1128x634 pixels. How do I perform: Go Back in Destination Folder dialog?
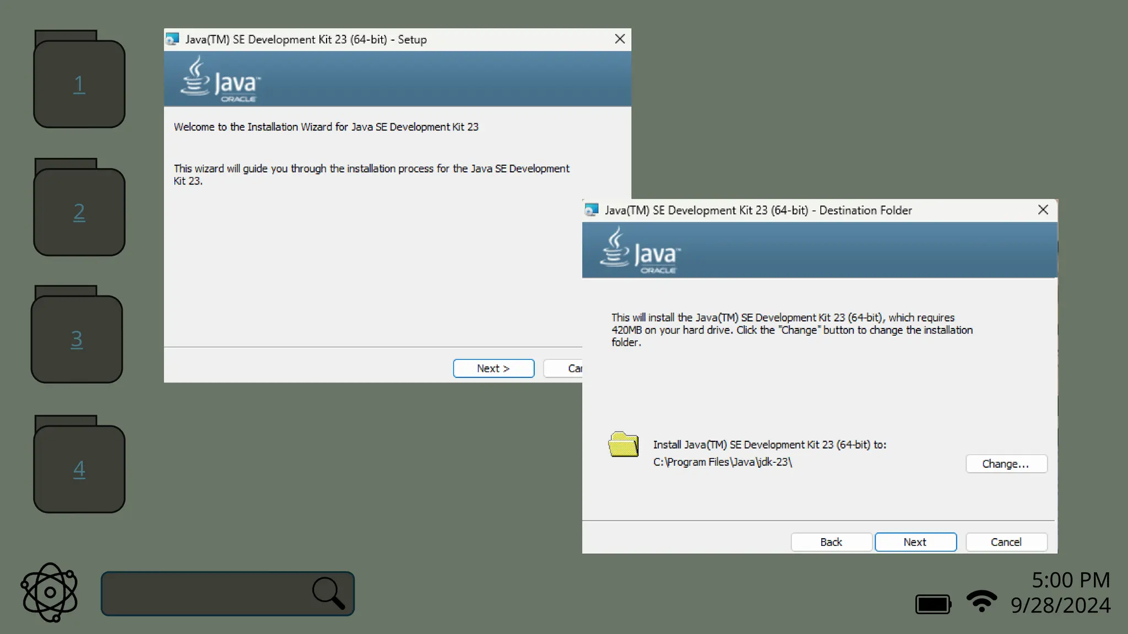tap(831, 542)
